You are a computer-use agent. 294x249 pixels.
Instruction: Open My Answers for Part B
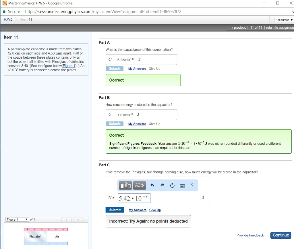tap(137, 124)
